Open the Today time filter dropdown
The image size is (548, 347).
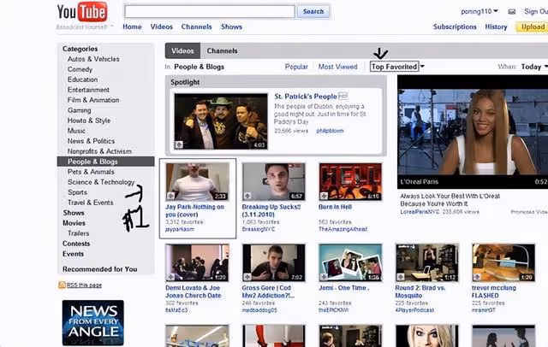coord(534,67)
